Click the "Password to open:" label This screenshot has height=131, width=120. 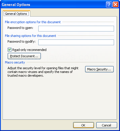(x=20, y=28)
